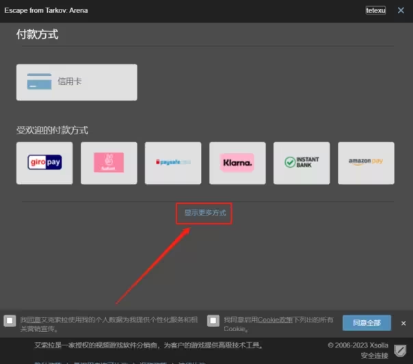Click the 安全连接 secure connection text

[374, 355]
